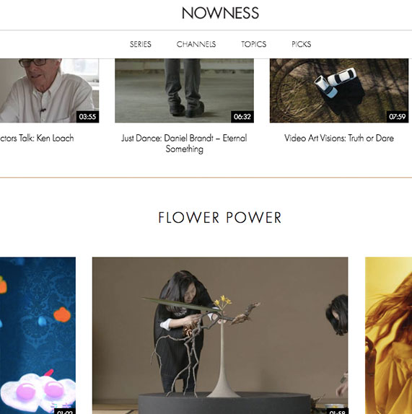This screenshot has width=412, height=414.
Task: Open the yellow-toned woman thumbnail
Action: coord(388,335)
